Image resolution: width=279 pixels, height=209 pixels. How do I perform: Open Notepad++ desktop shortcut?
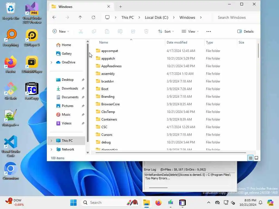[11, 118]
